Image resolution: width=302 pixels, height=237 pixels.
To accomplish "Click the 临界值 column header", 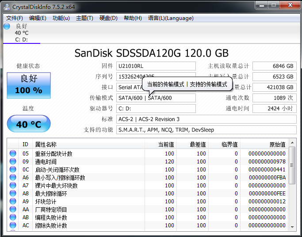I will (x=224, y=144).
